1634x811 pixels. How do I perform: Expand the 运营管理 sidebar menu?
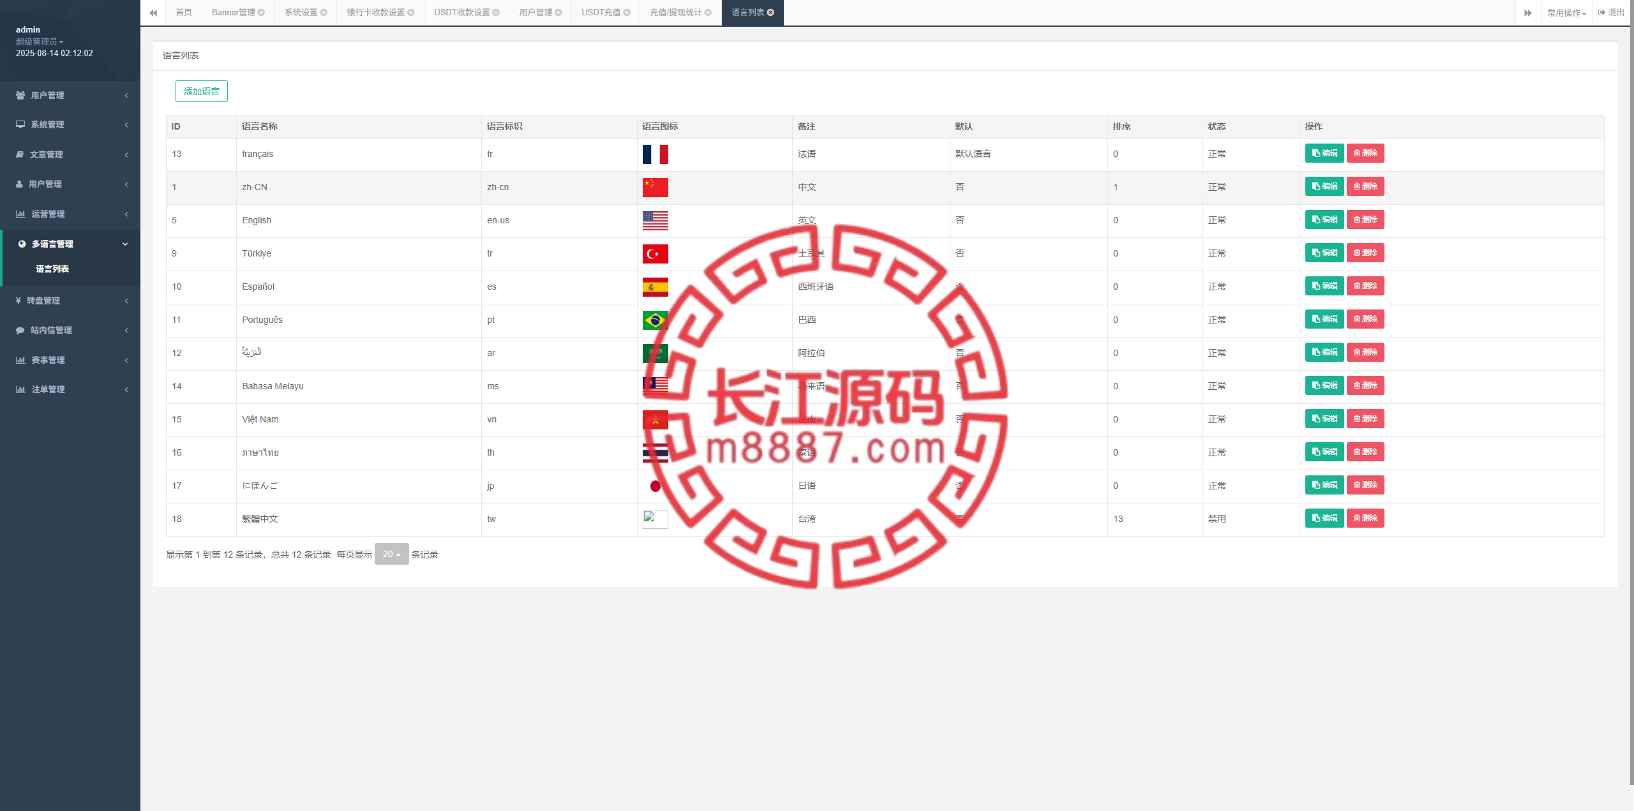pyautogui.click(x=70, y=214)
